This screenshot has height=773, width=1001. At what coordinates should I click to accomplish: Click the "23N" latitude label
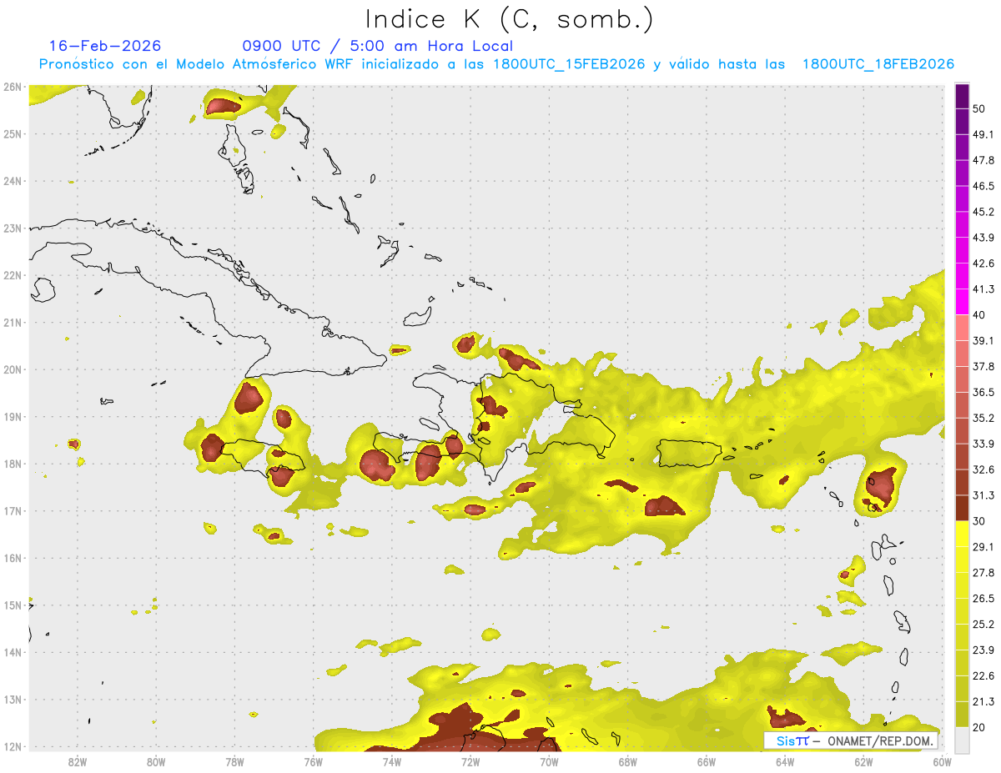[12, 228]
